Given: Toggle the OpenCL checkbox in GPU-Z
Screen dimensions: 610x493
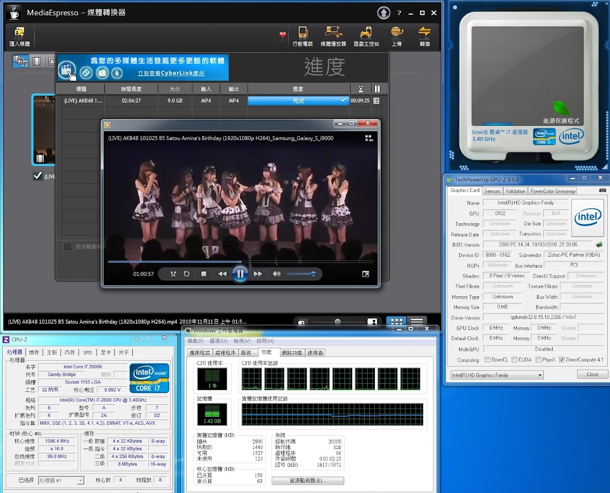Looking at the screenshot, I should pyautogui.click(x=487, y=360).
